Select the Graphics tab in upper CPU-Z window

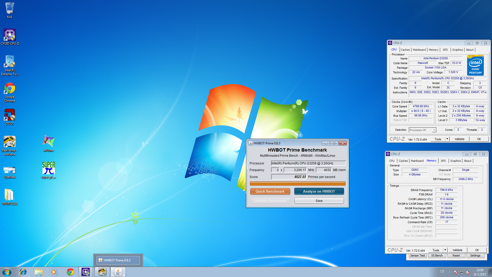457,50
